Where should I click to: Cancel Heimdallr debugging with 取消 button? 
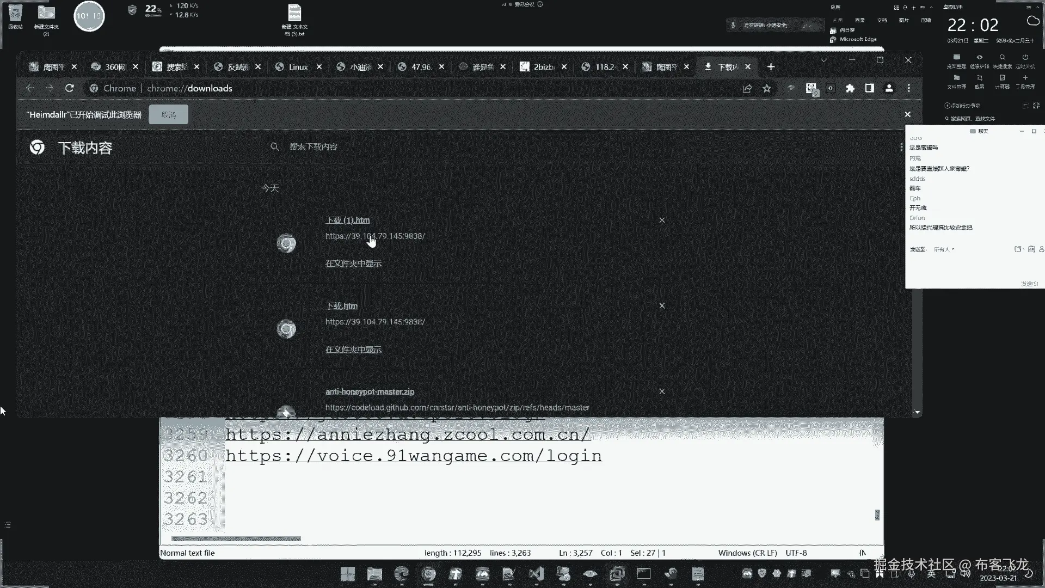pos(168,114)
